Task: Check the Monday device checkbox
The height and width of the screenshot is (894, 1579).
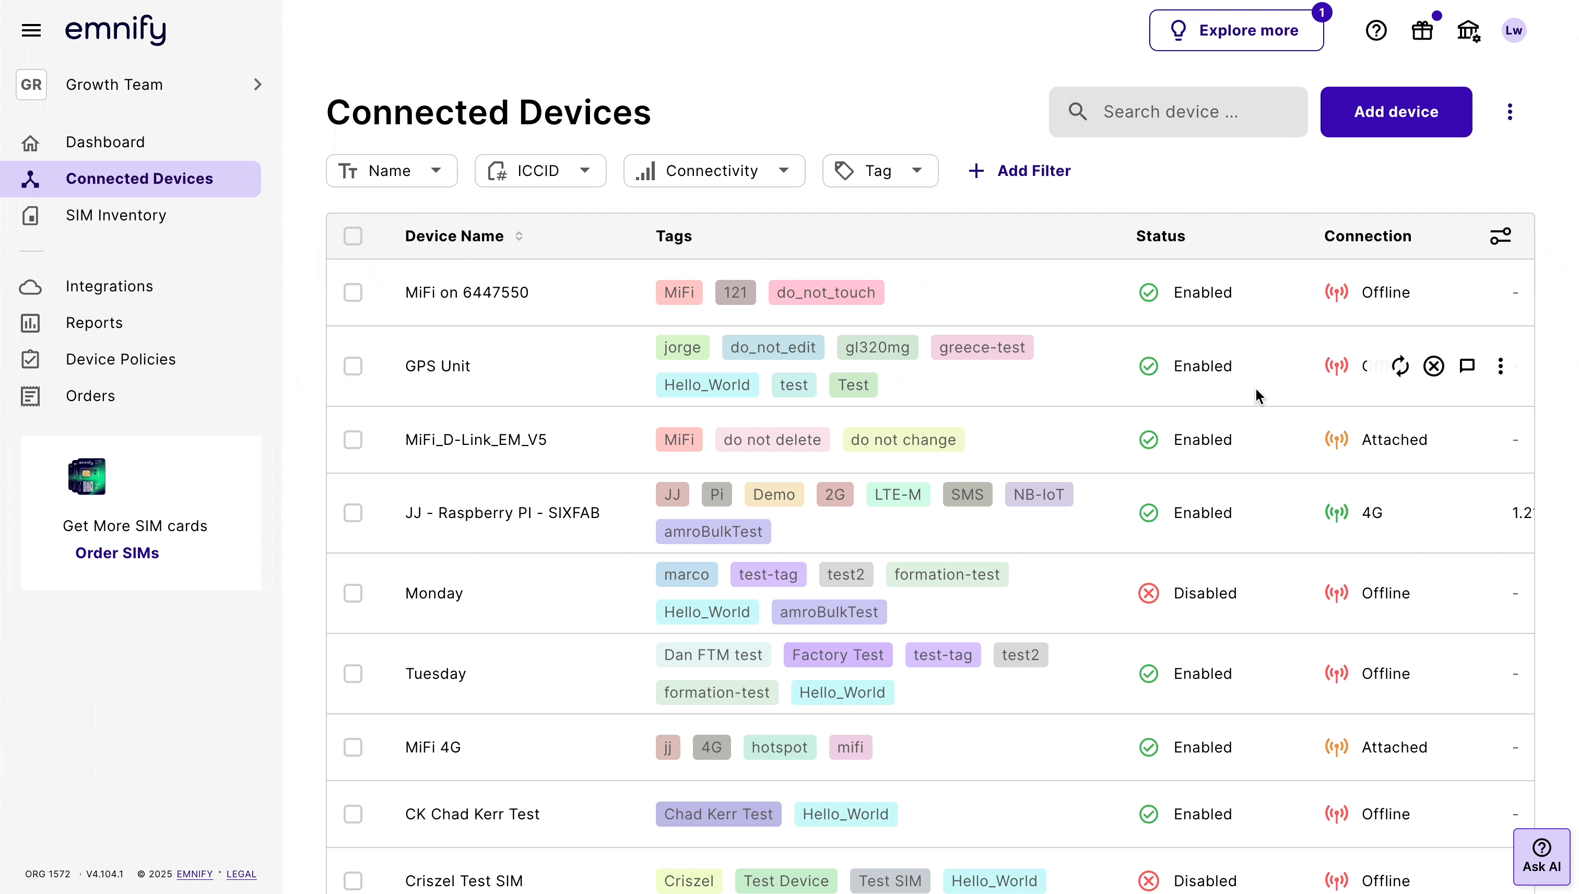Action: coord(353,593)
